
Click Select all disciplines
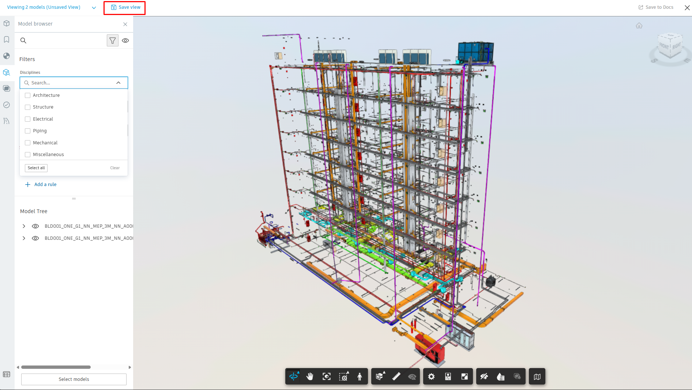(x=36, y=168)
